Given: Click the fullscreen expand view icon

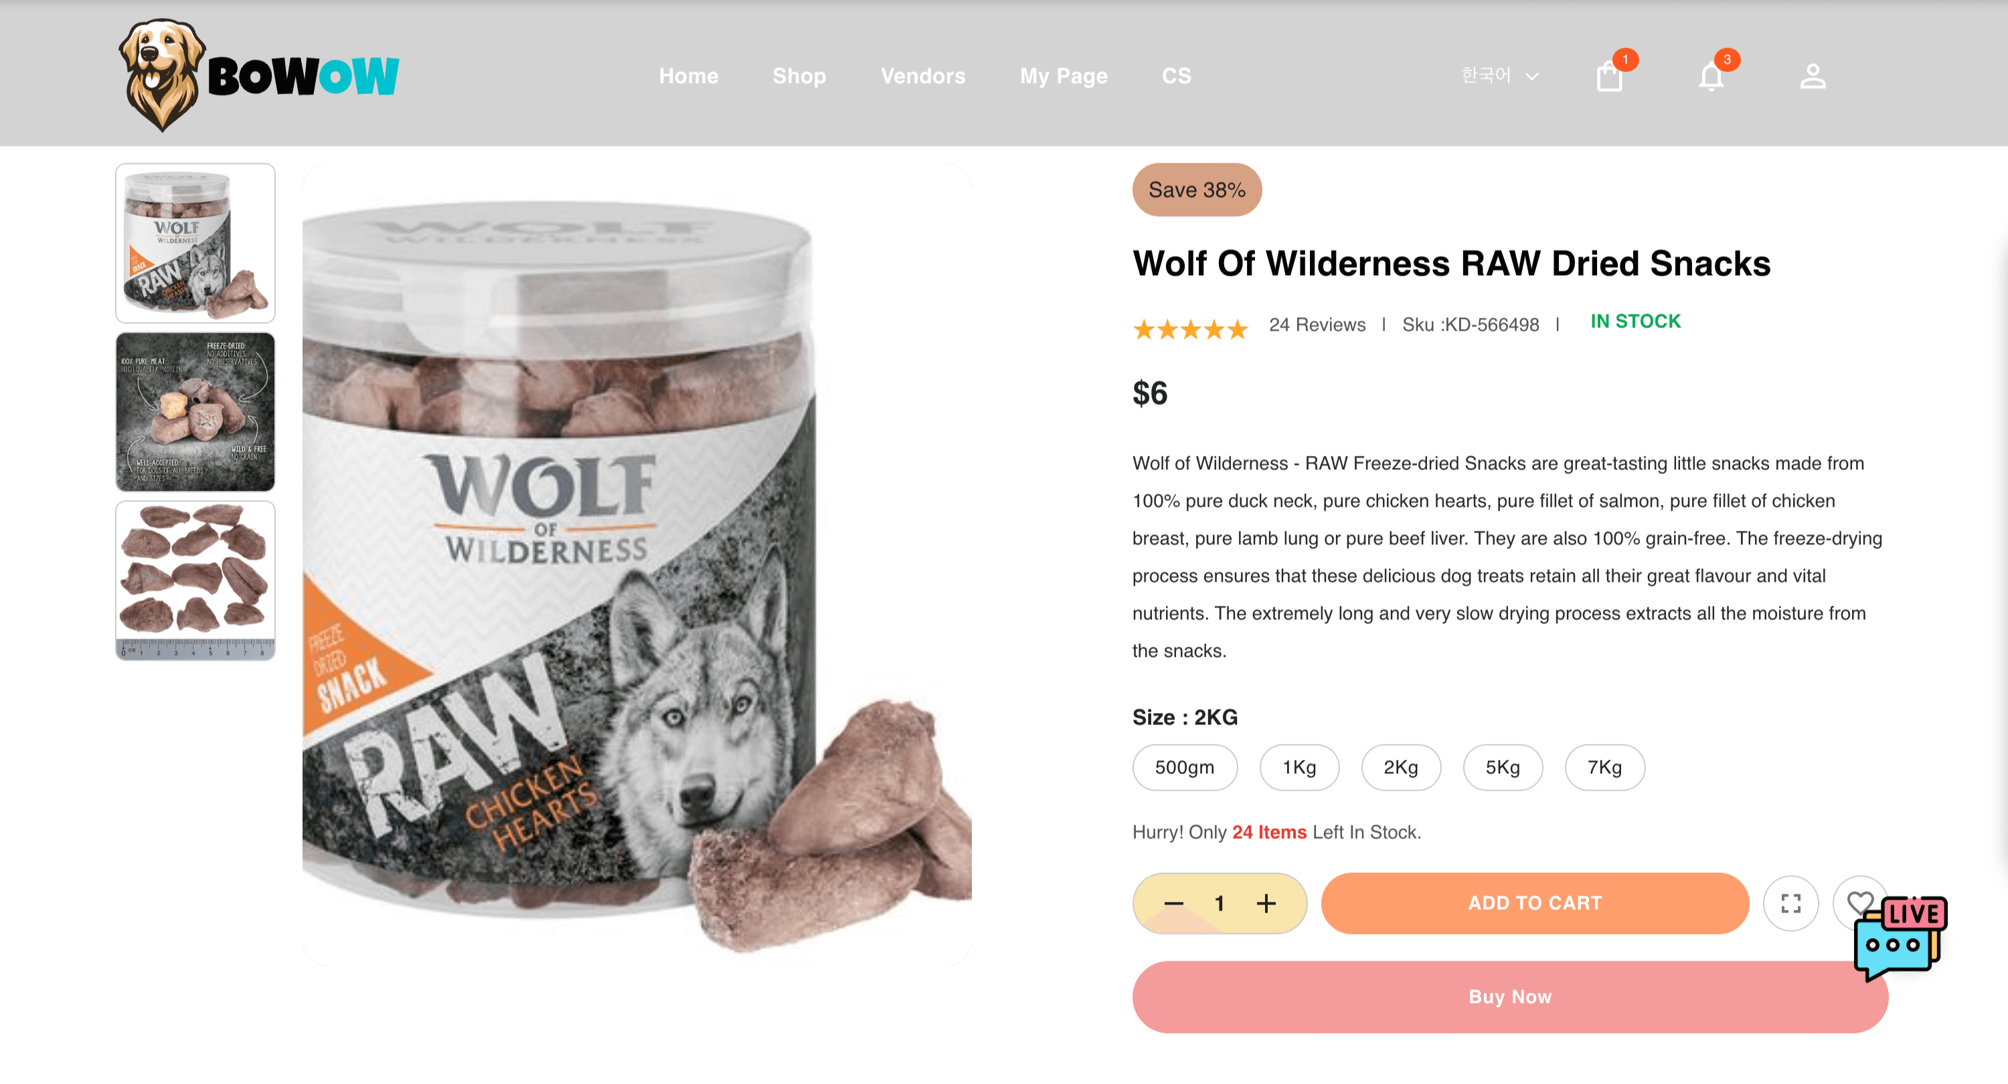Looking at the screenshot, I should point(1790,903).
